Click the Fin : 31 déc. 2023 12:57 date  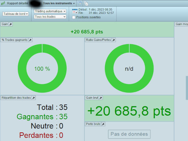pos(96,13)
